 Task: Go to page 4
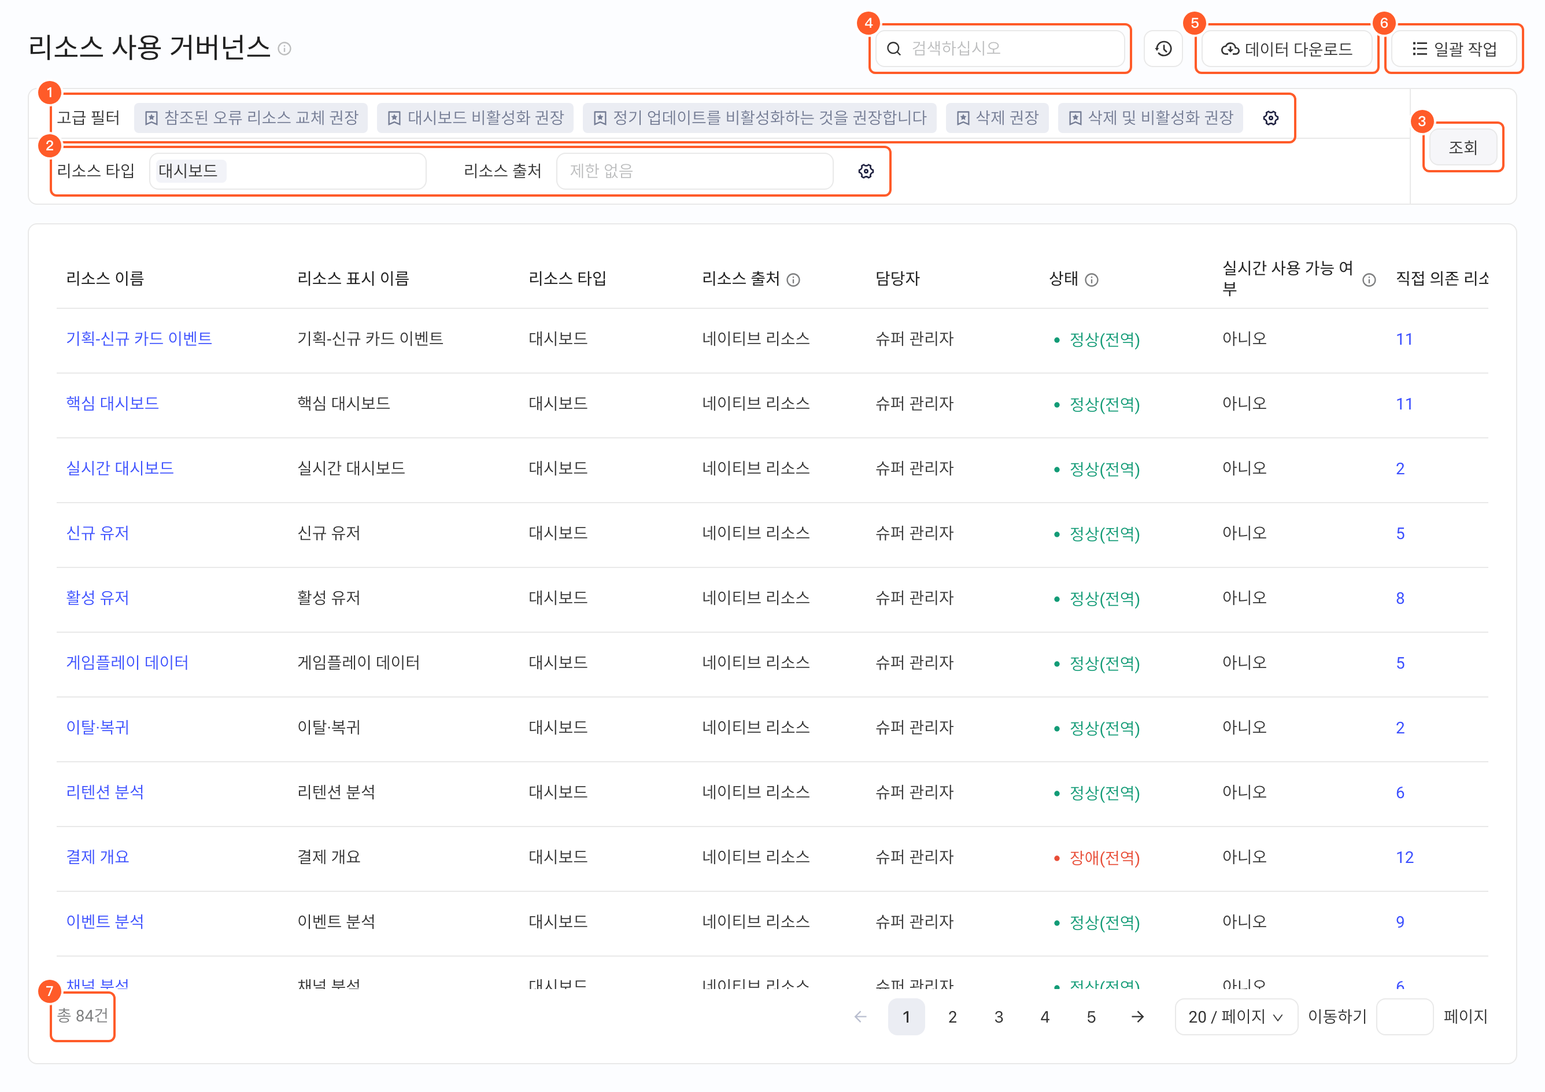pyautogui.click(x=1045, y=1017)
